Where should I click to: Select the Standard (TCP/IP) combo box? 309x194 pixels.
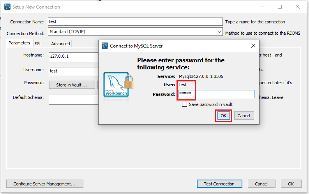[135, 32]
